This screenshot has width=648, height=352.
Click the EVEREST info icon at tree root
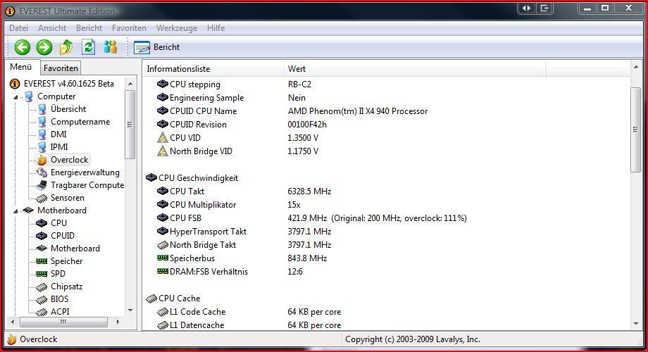pyautogui.click(x=15, y=84)
